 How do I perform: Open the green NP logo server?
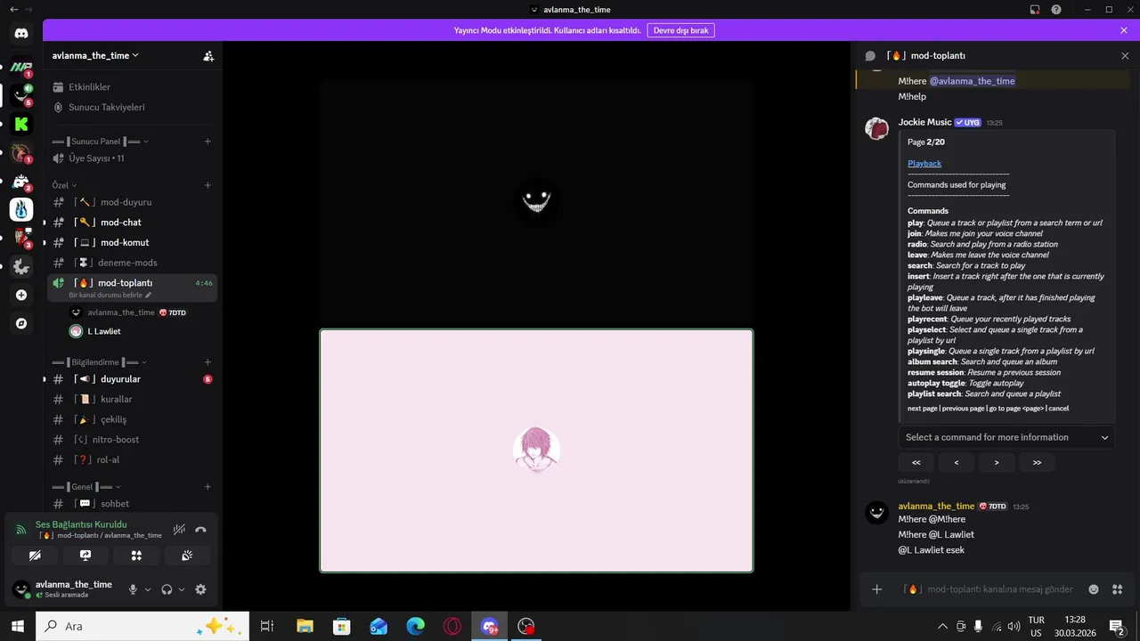point(21,67)
